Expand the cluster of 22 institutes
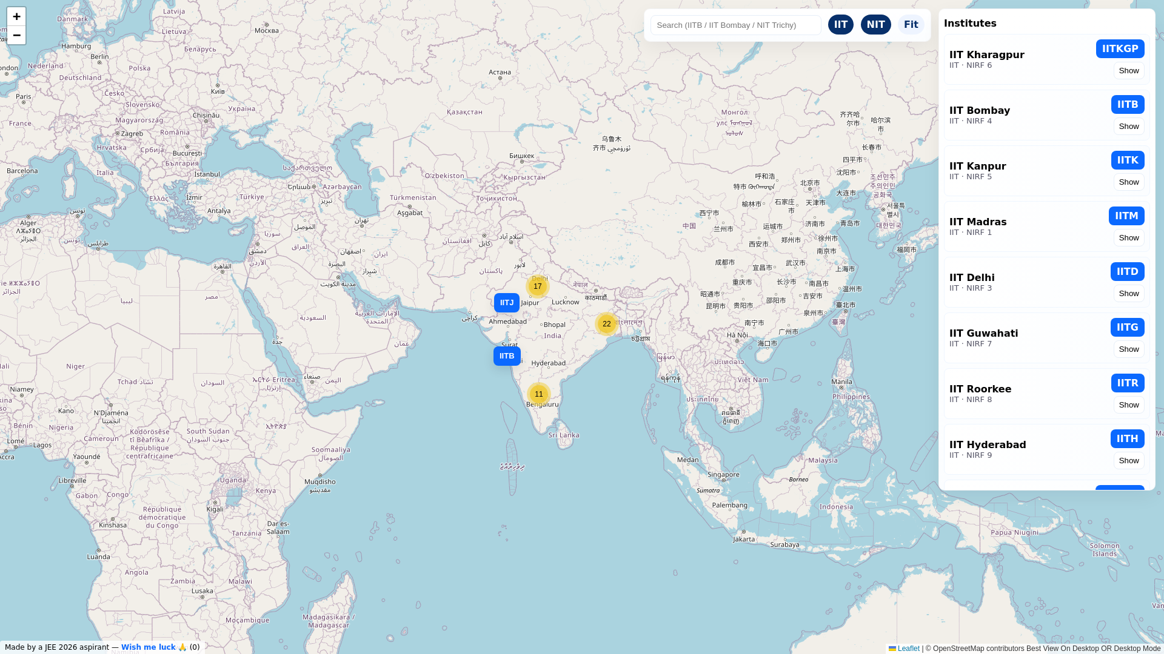The width and height of the screenshot is (1164, 654). coord(607,324)
